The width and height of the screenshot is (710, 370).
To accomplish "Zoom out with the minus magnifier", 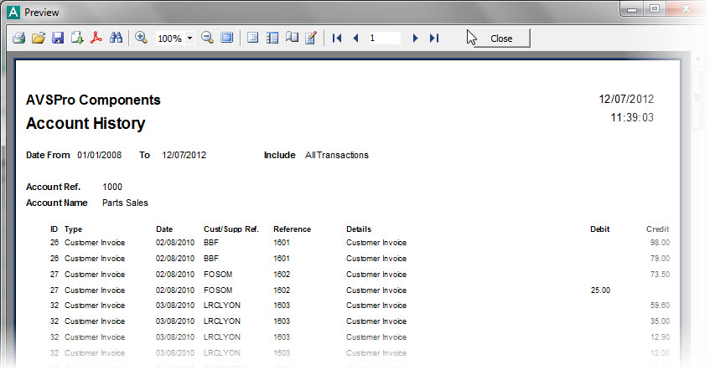I will (x=207, y=39).
